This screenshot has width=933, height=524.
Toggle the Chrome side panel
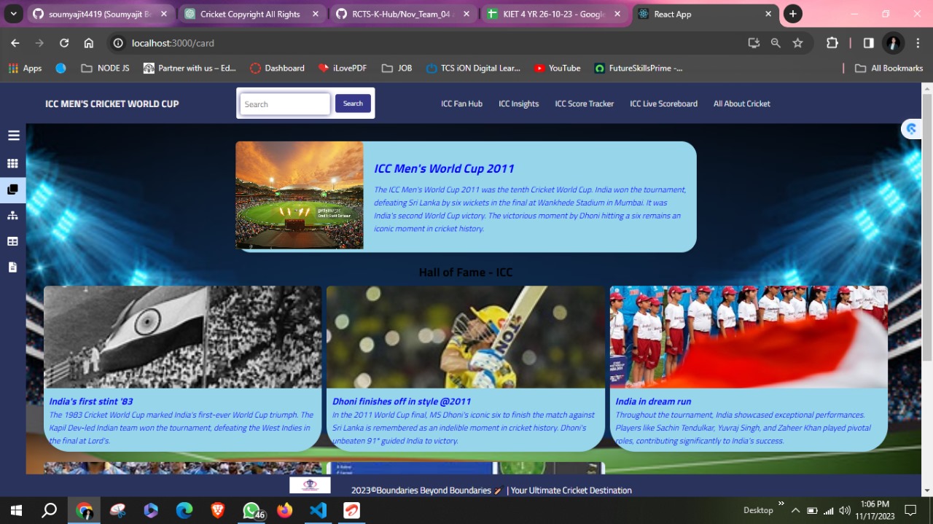(868, 43)
